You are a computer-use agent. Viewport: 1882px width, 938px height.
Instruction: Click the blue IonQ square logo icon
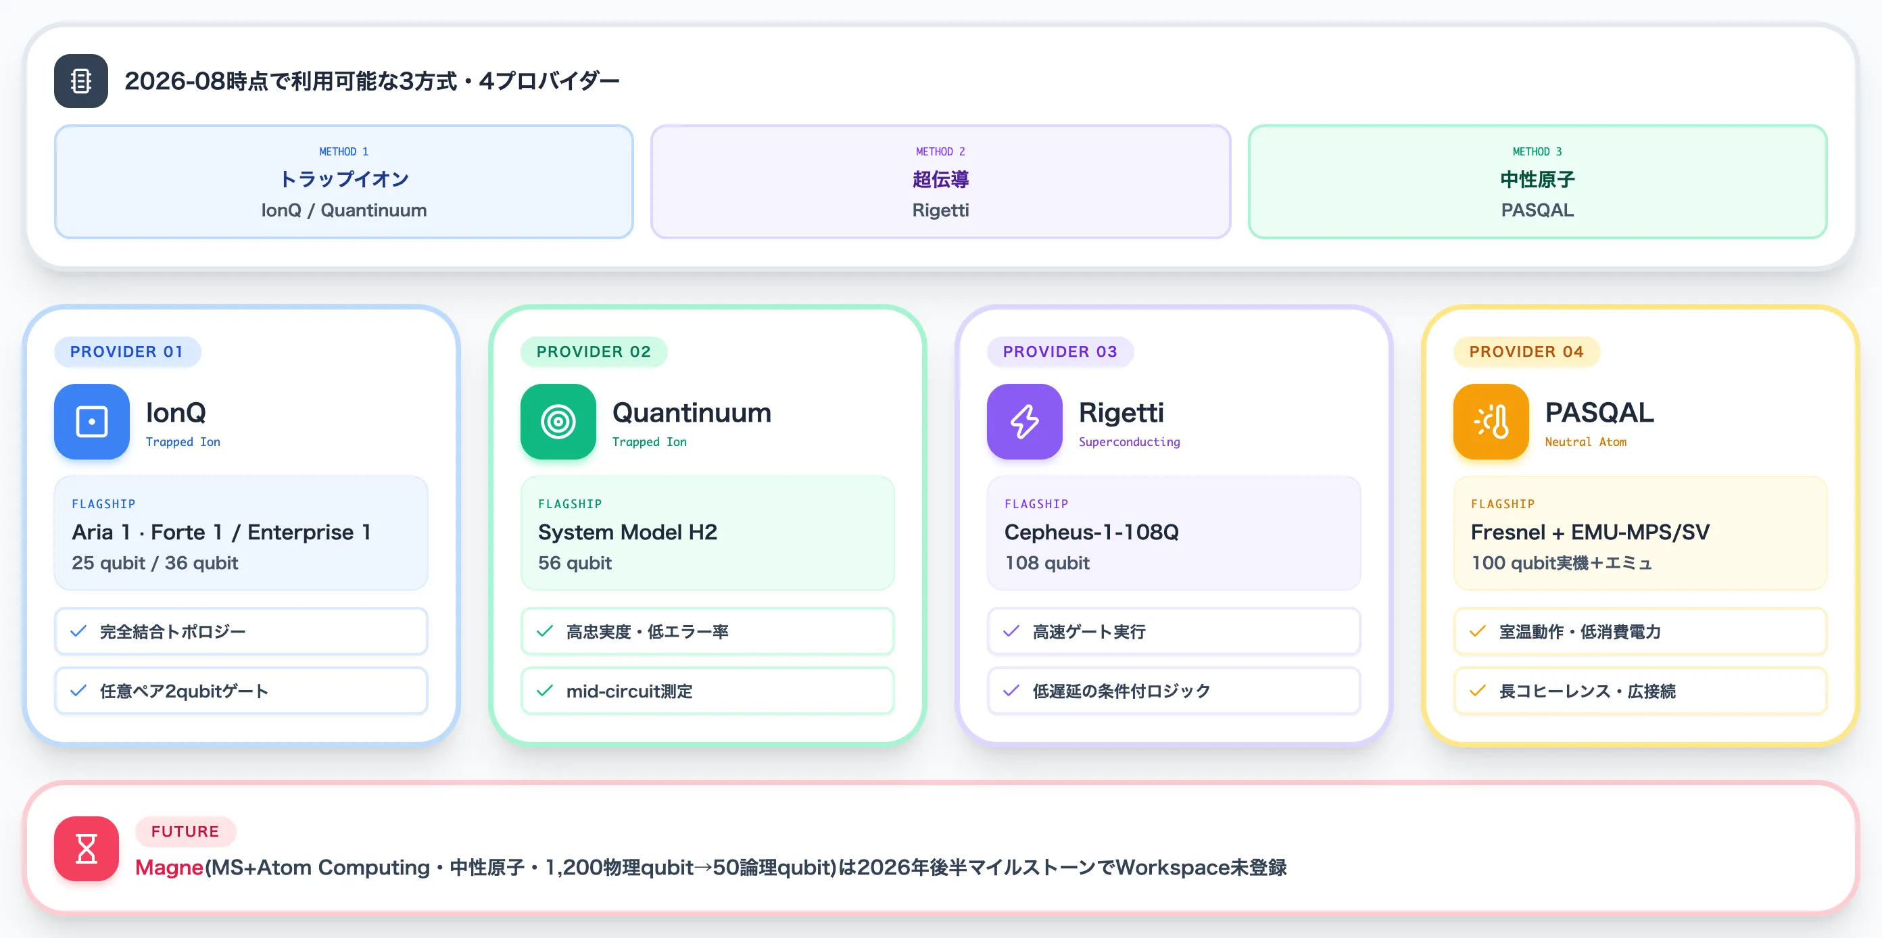point(92,422)
